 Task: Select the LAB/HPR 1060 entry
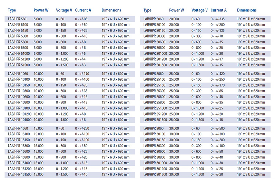tap(18, 74)
